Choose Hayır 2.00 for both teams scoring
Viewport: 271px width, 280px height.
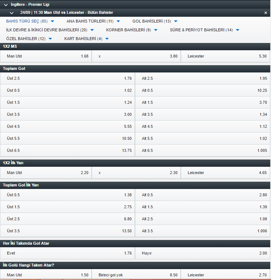(x=203, y=253)
